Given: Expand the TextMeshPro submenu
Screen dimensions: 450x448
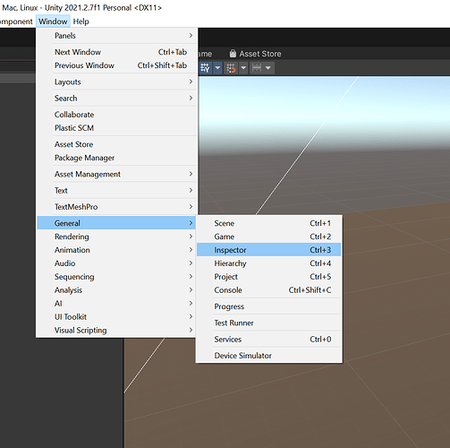Looking at the screenshot, I should pyautogui.click(x=116, y=207).
